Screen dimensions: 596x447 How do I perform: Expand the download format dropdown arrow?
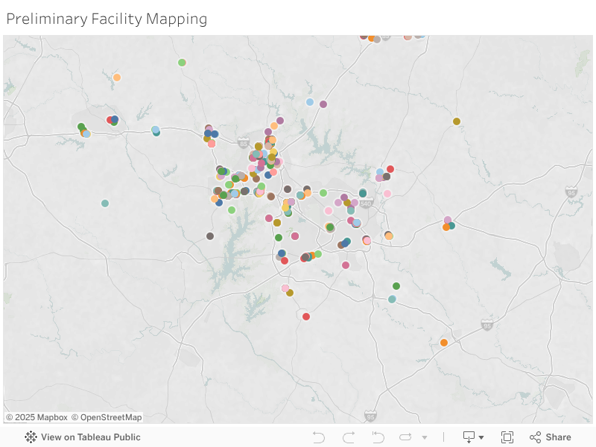pos(481,437)
